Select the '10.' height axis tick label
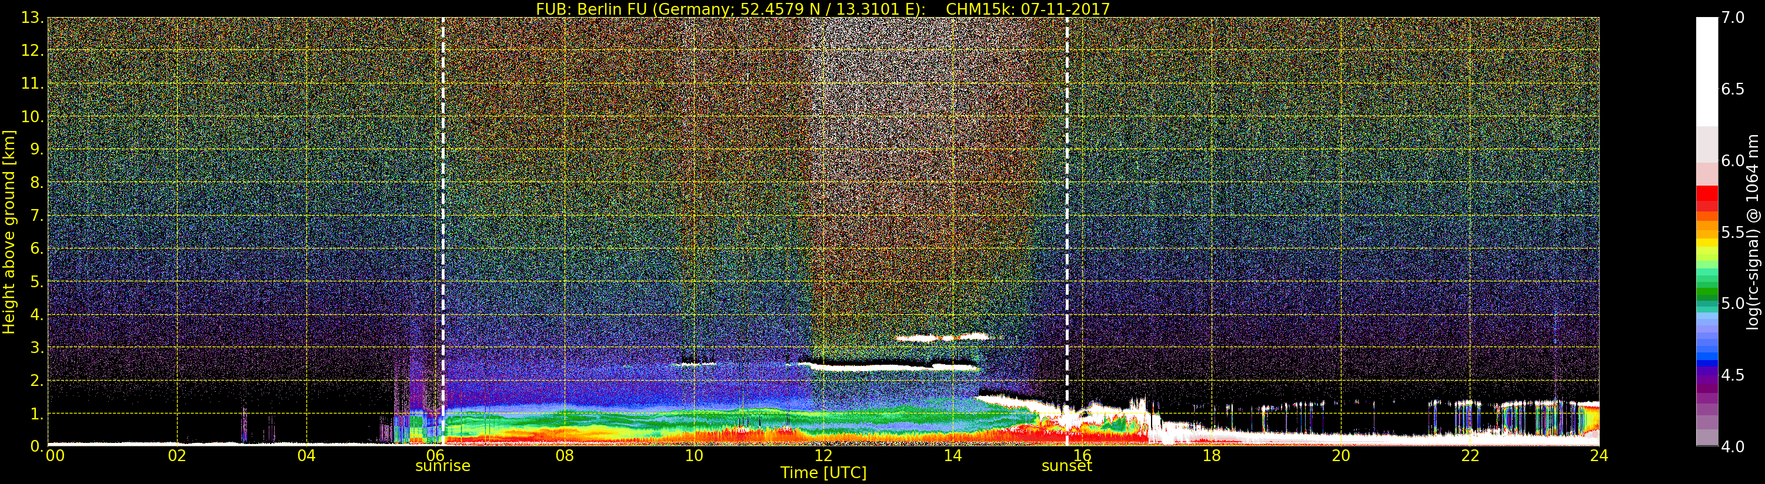 click(x=33, y=116)
